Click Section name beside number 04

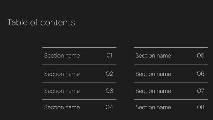62,107
